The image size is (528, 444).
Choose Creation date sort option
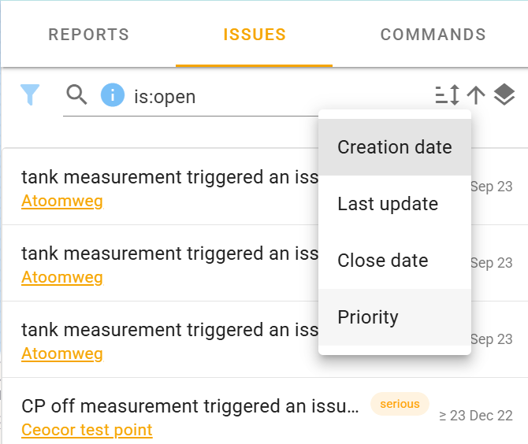(x=394, y=147)
